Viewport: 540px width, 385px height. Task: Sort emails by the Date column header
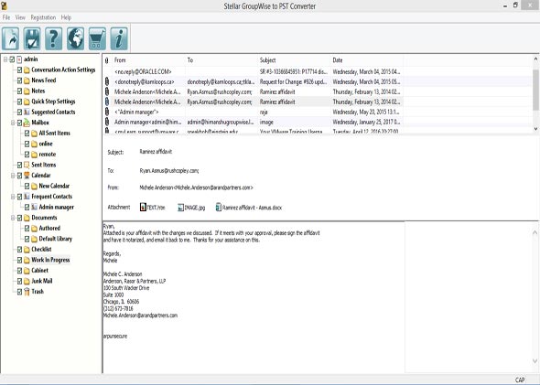pyautogui.click(x=366, y=60)
